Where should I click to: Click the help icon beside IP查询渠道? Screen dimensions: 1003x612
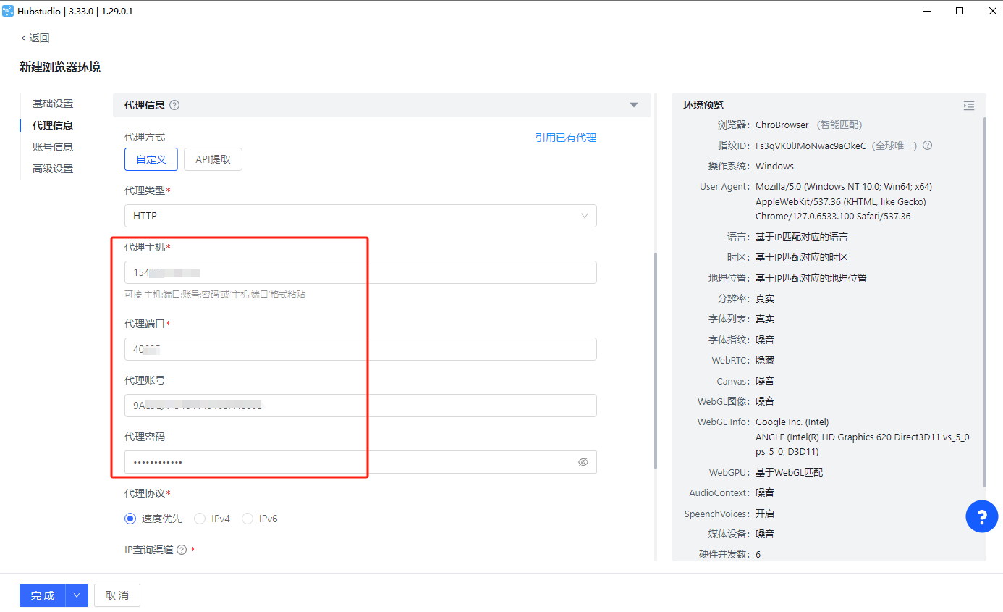(x=182, y=550)
